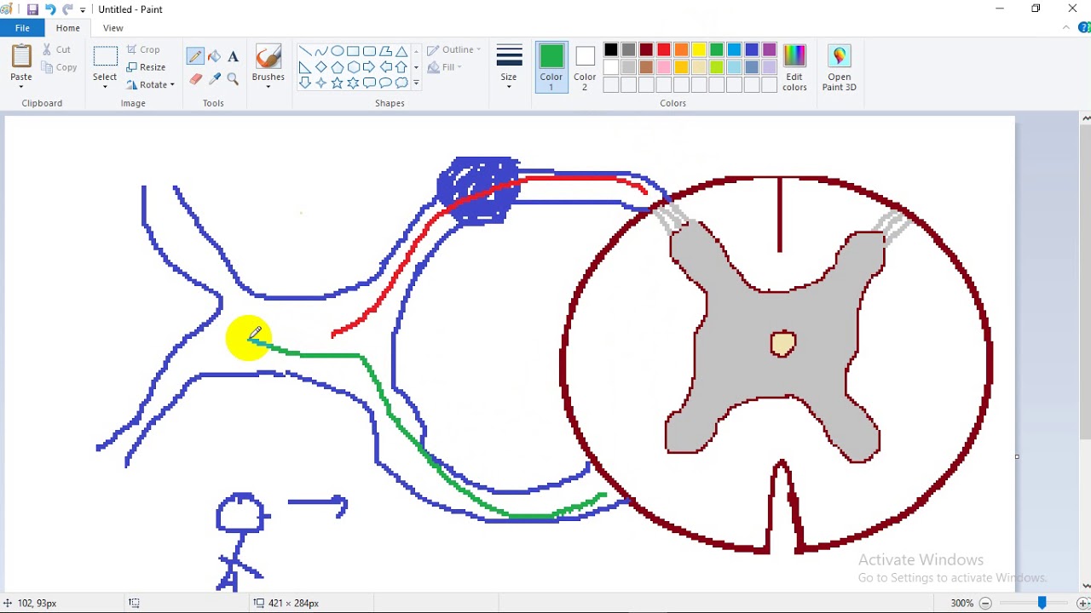Choose the Curve shape

pos(320,51)
